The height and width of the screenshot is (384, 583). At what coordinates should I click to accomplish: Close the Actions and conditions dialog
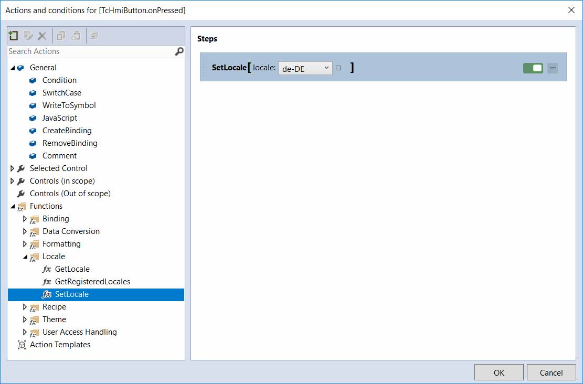[571, 10]
